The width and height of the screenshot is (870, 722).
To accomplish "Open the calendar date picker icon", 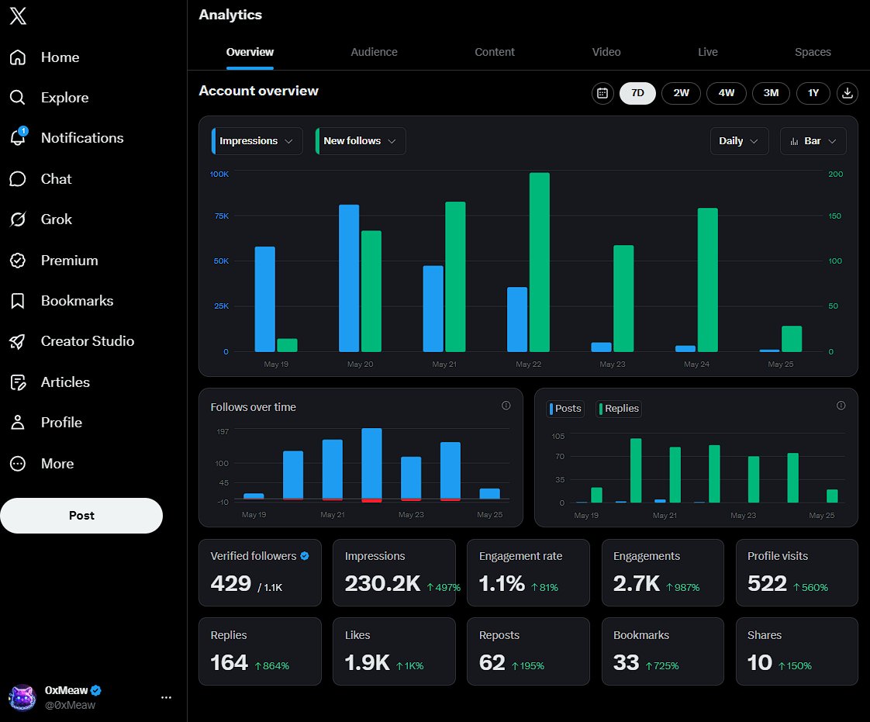I will (602, 93).
